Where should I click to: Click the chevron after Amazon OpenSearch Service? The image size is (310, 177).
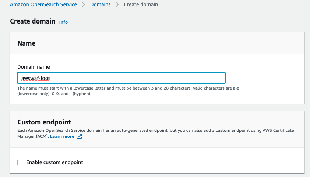84,4
